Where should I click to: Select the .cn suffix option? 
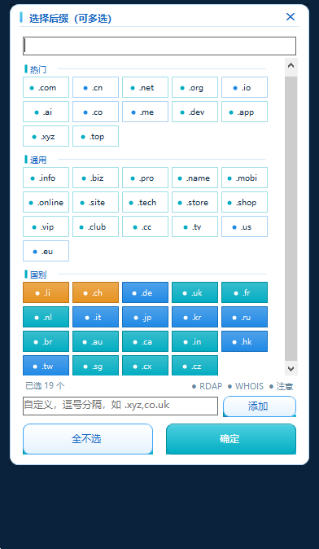(95, 87)
